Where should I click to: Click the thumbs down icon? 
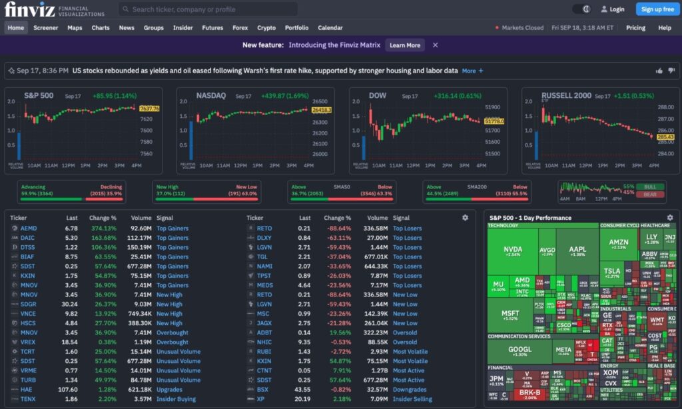(x=671, y=71)
